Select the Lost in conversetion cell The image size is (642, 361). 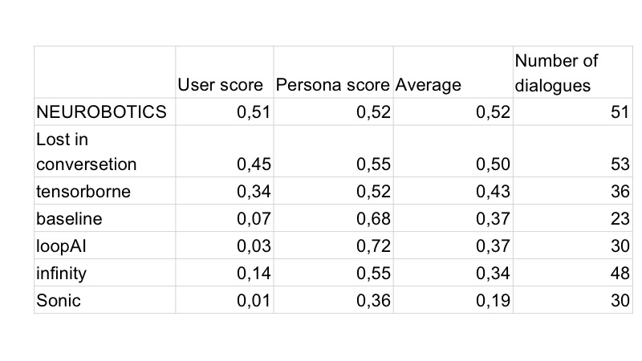(x=87, y=152)
